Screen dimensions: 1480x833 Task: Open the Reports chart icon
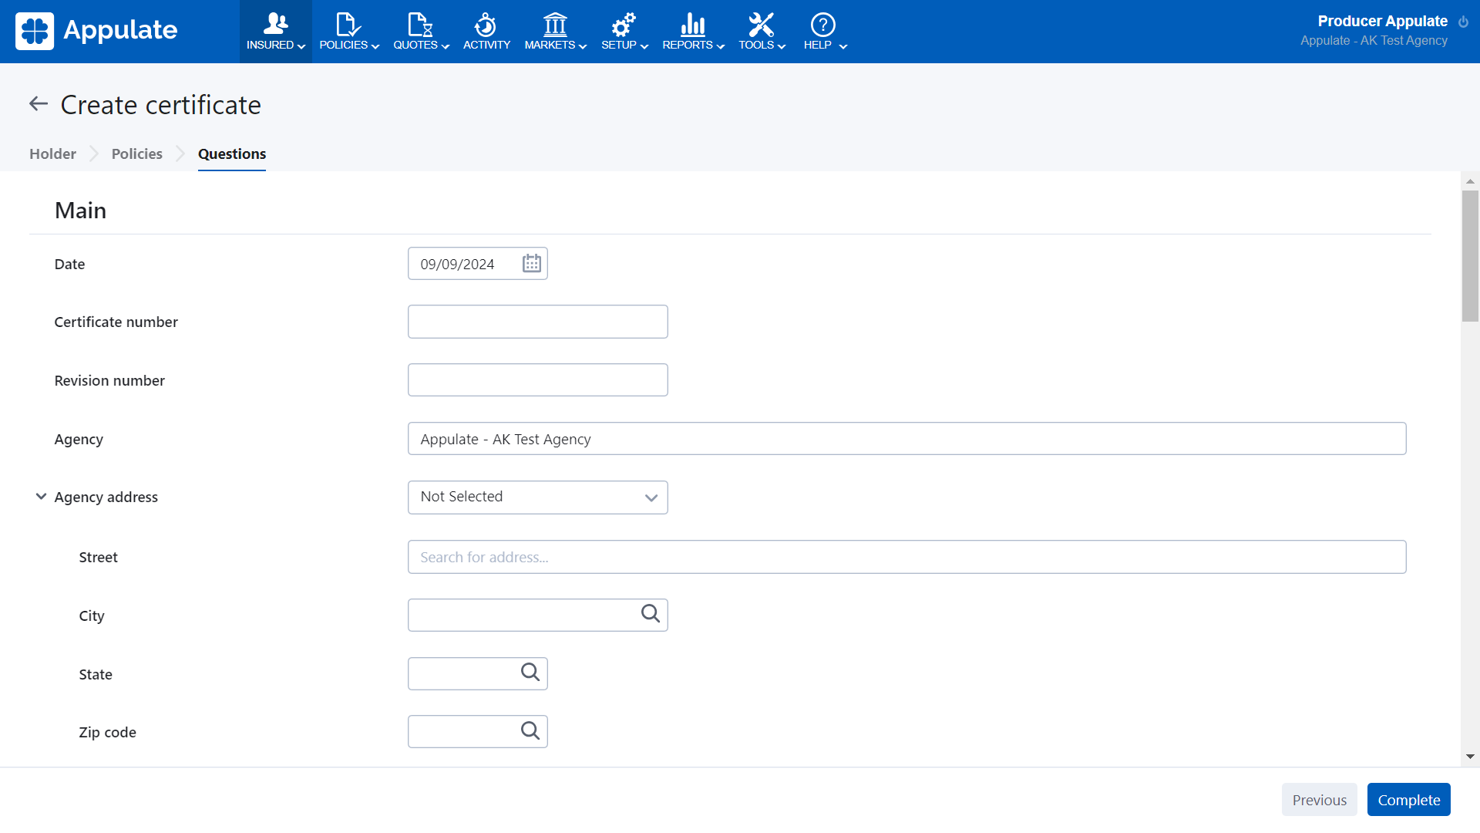click(x=692, y=25)
